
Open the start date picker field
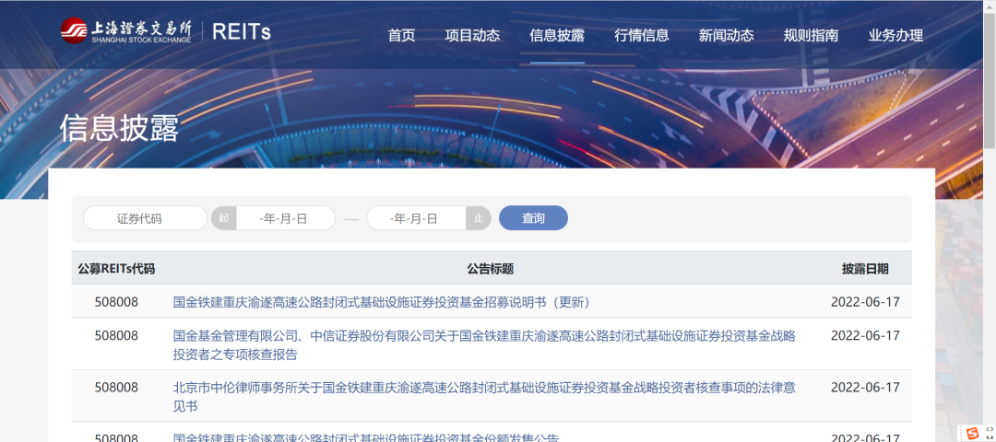click(285, 218)
